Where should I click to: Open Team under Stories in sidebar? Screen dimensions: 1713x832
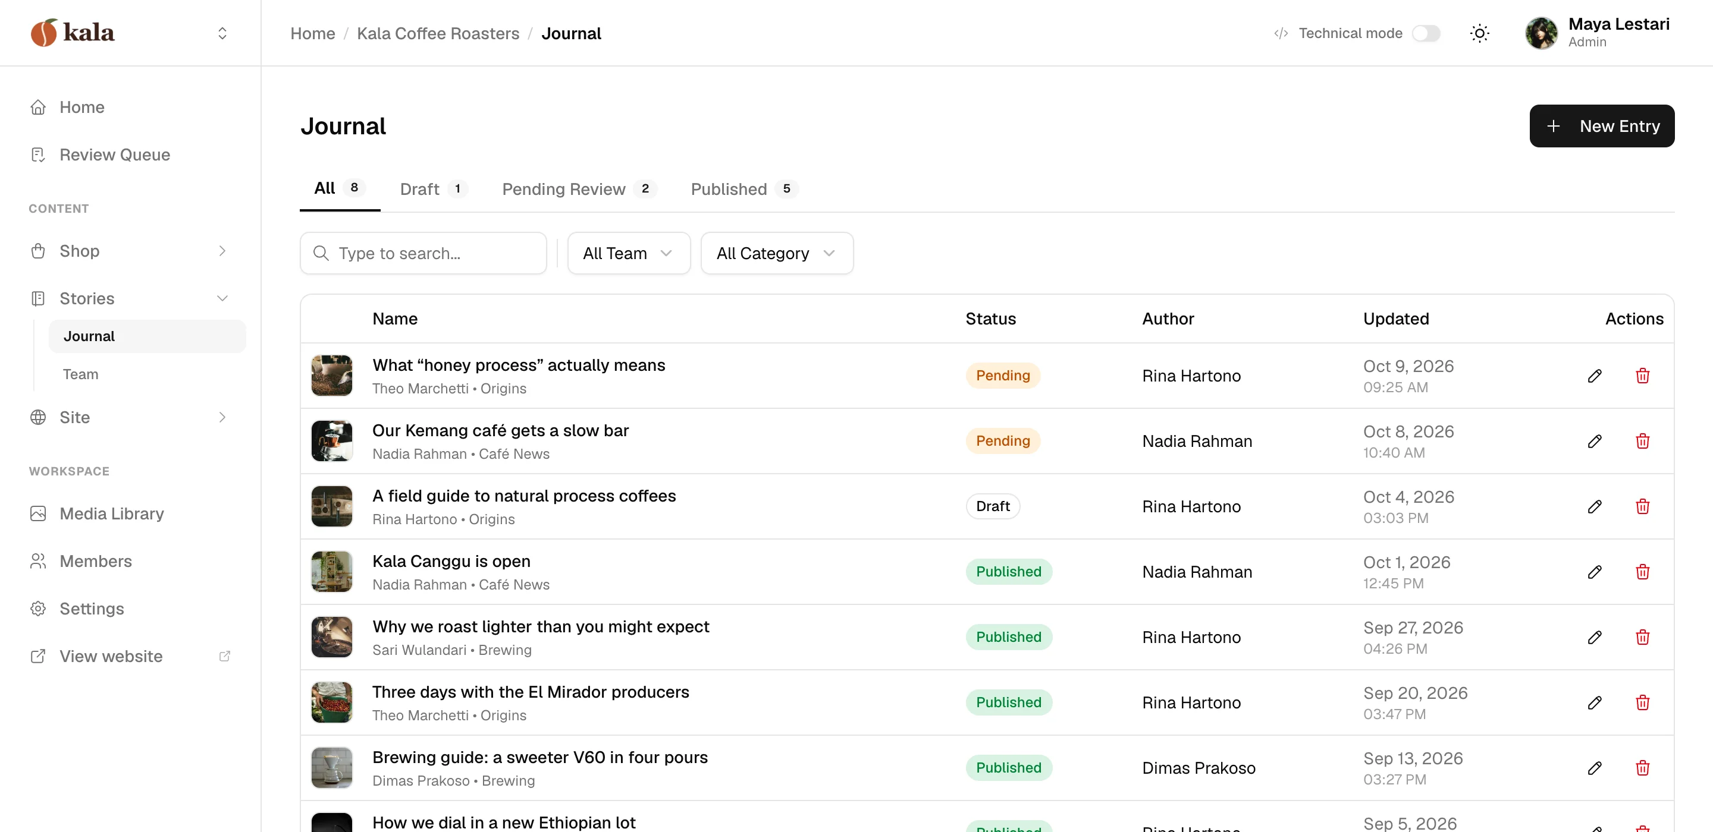(x=147, y=374)
